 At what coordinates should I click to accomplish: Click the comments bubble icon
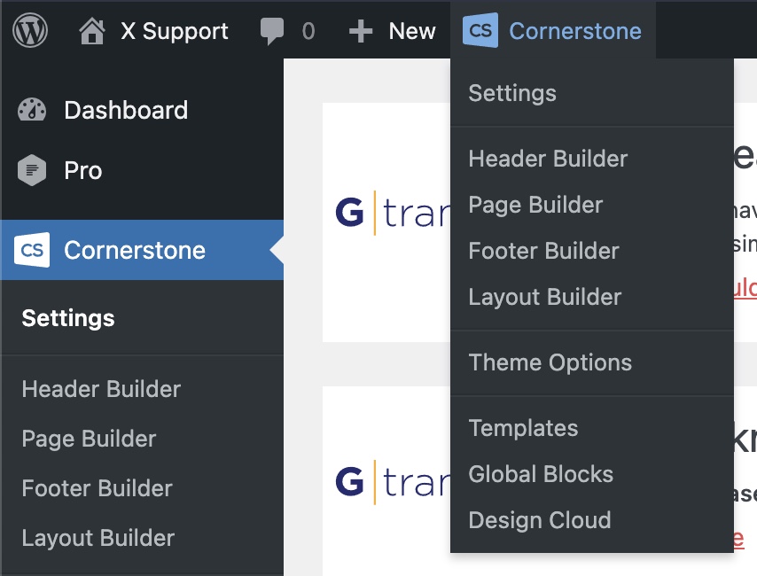click(272, 31)
